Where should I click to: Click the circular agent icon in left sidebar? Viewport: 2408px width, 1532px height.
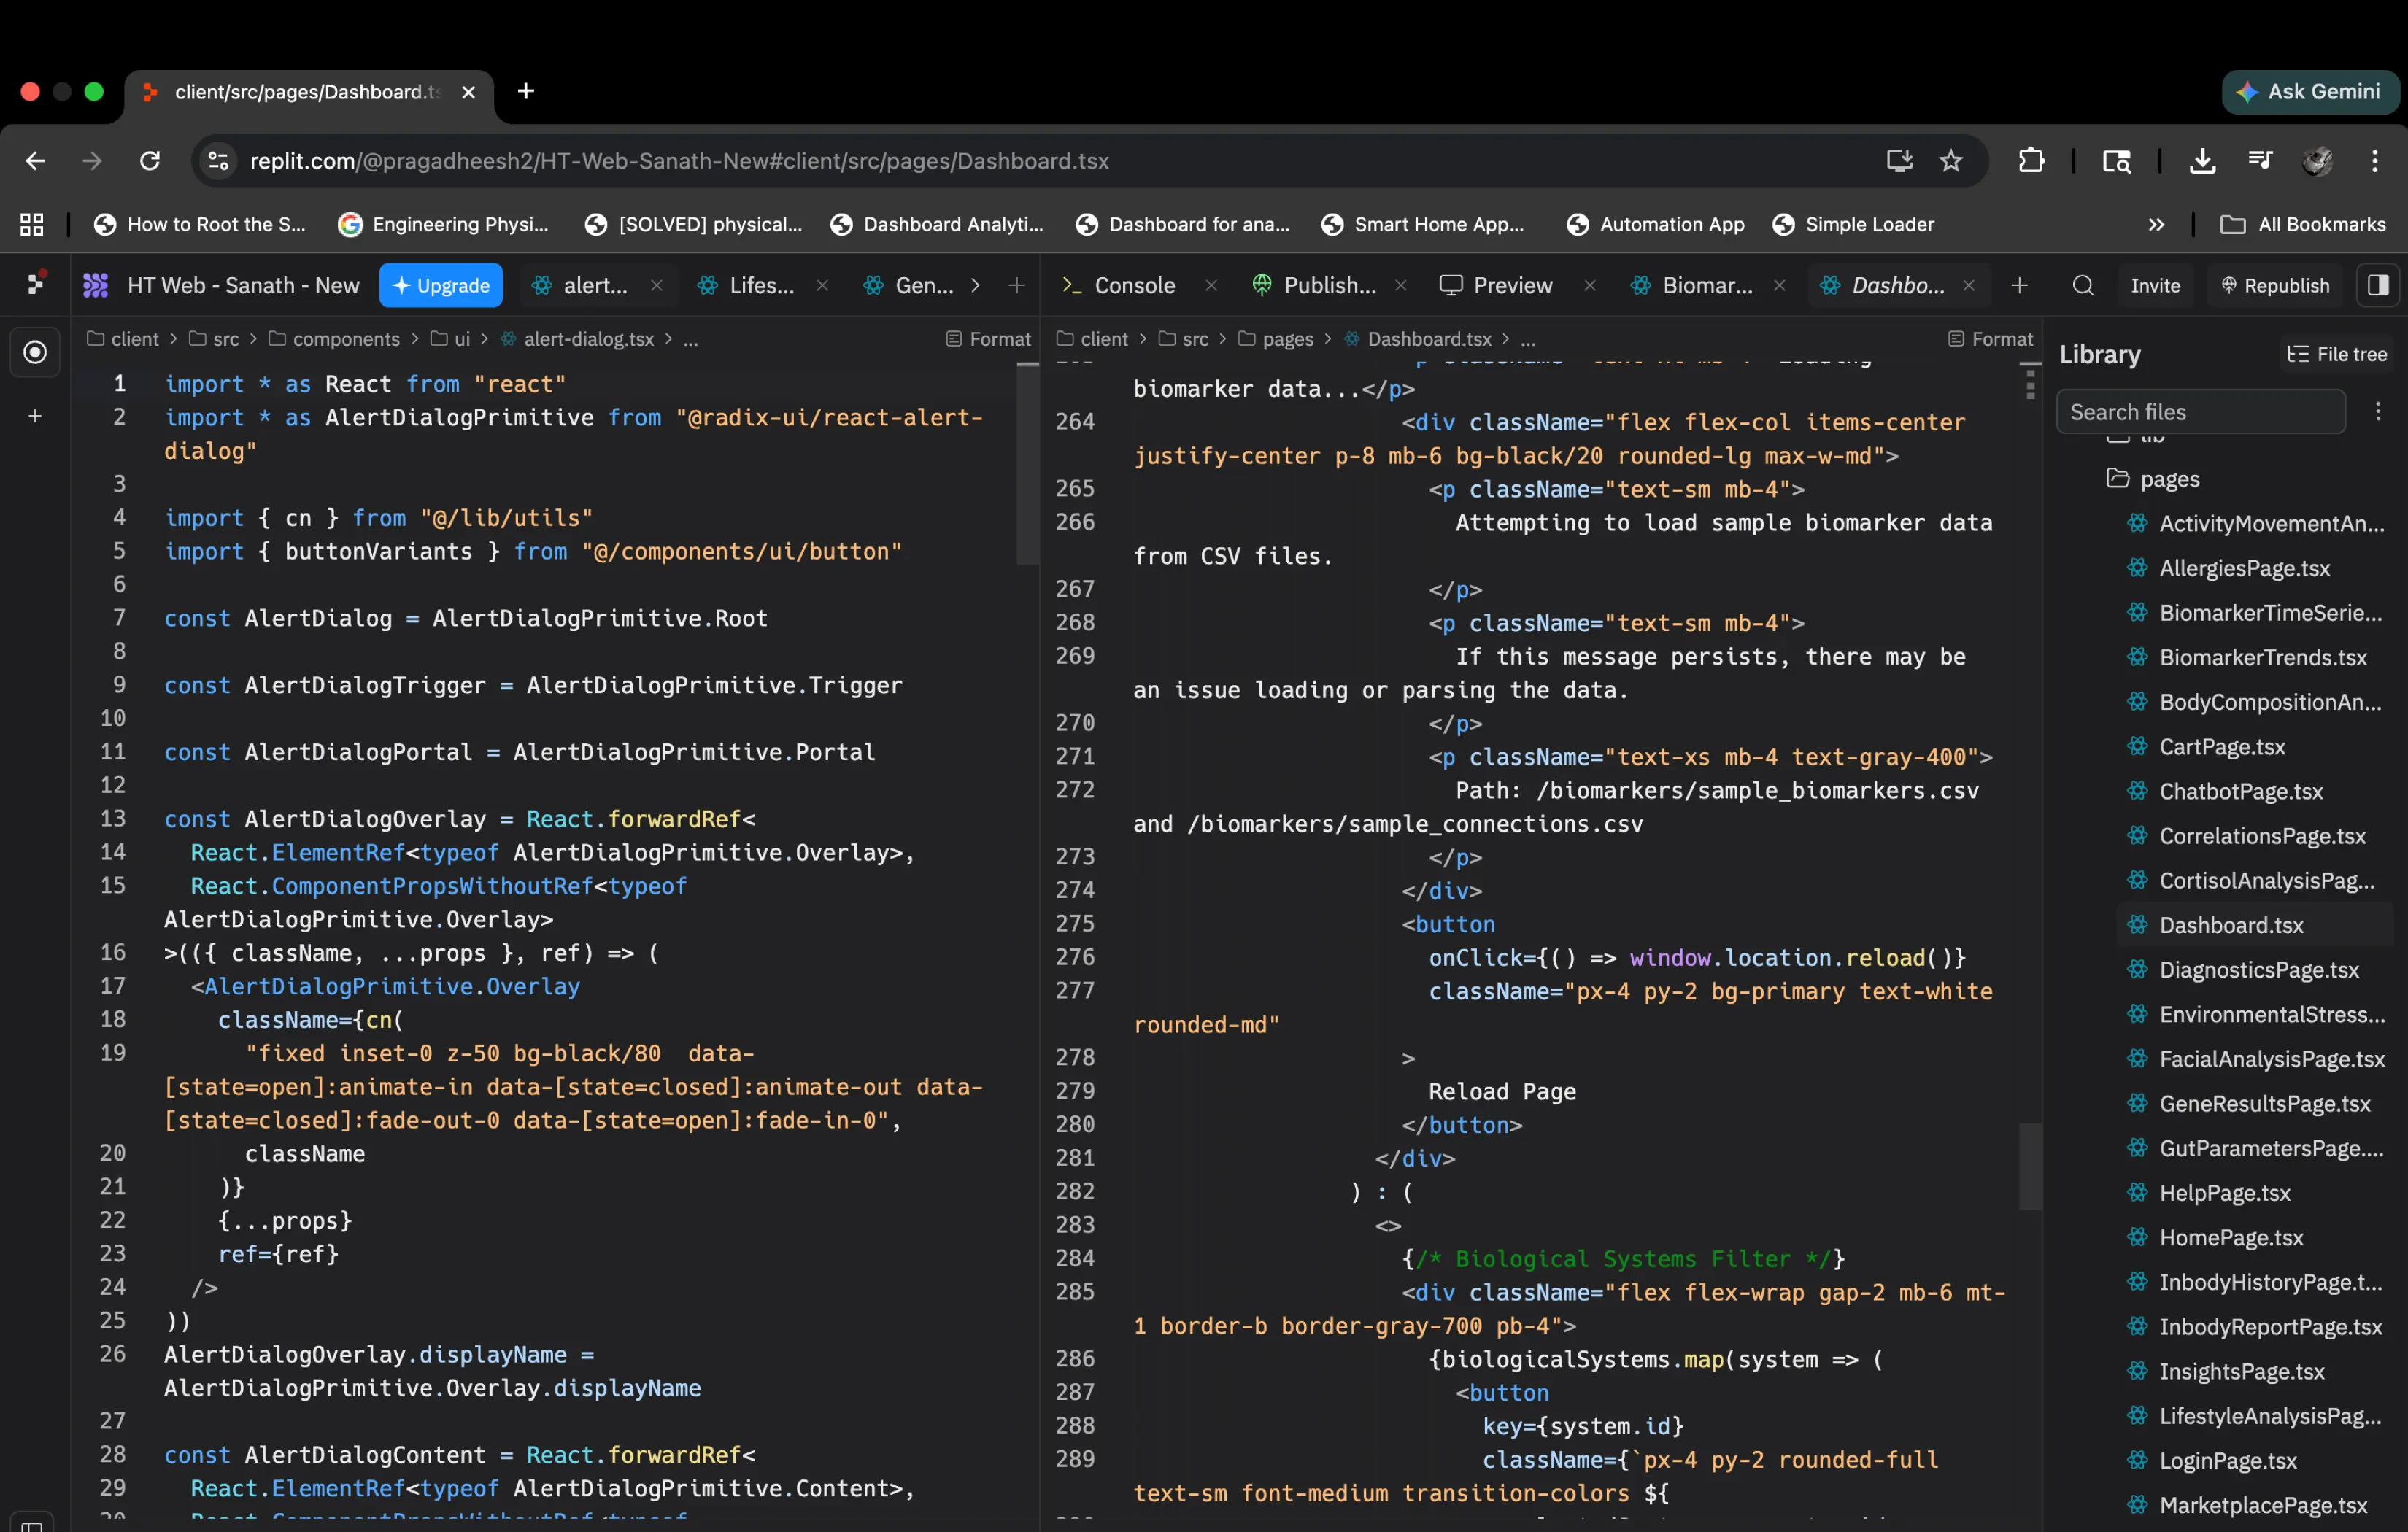click(35, 353)
